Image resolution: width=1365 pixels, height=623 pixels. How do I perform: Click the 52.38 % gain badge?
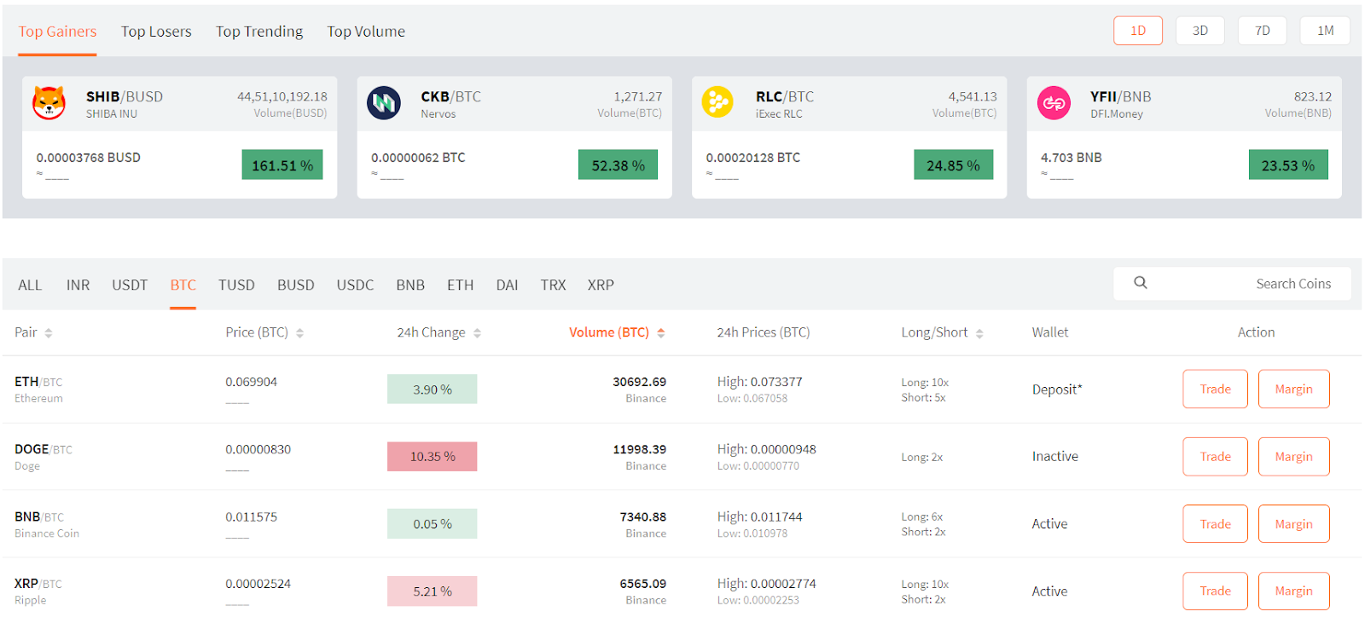(x=618, y=165)
